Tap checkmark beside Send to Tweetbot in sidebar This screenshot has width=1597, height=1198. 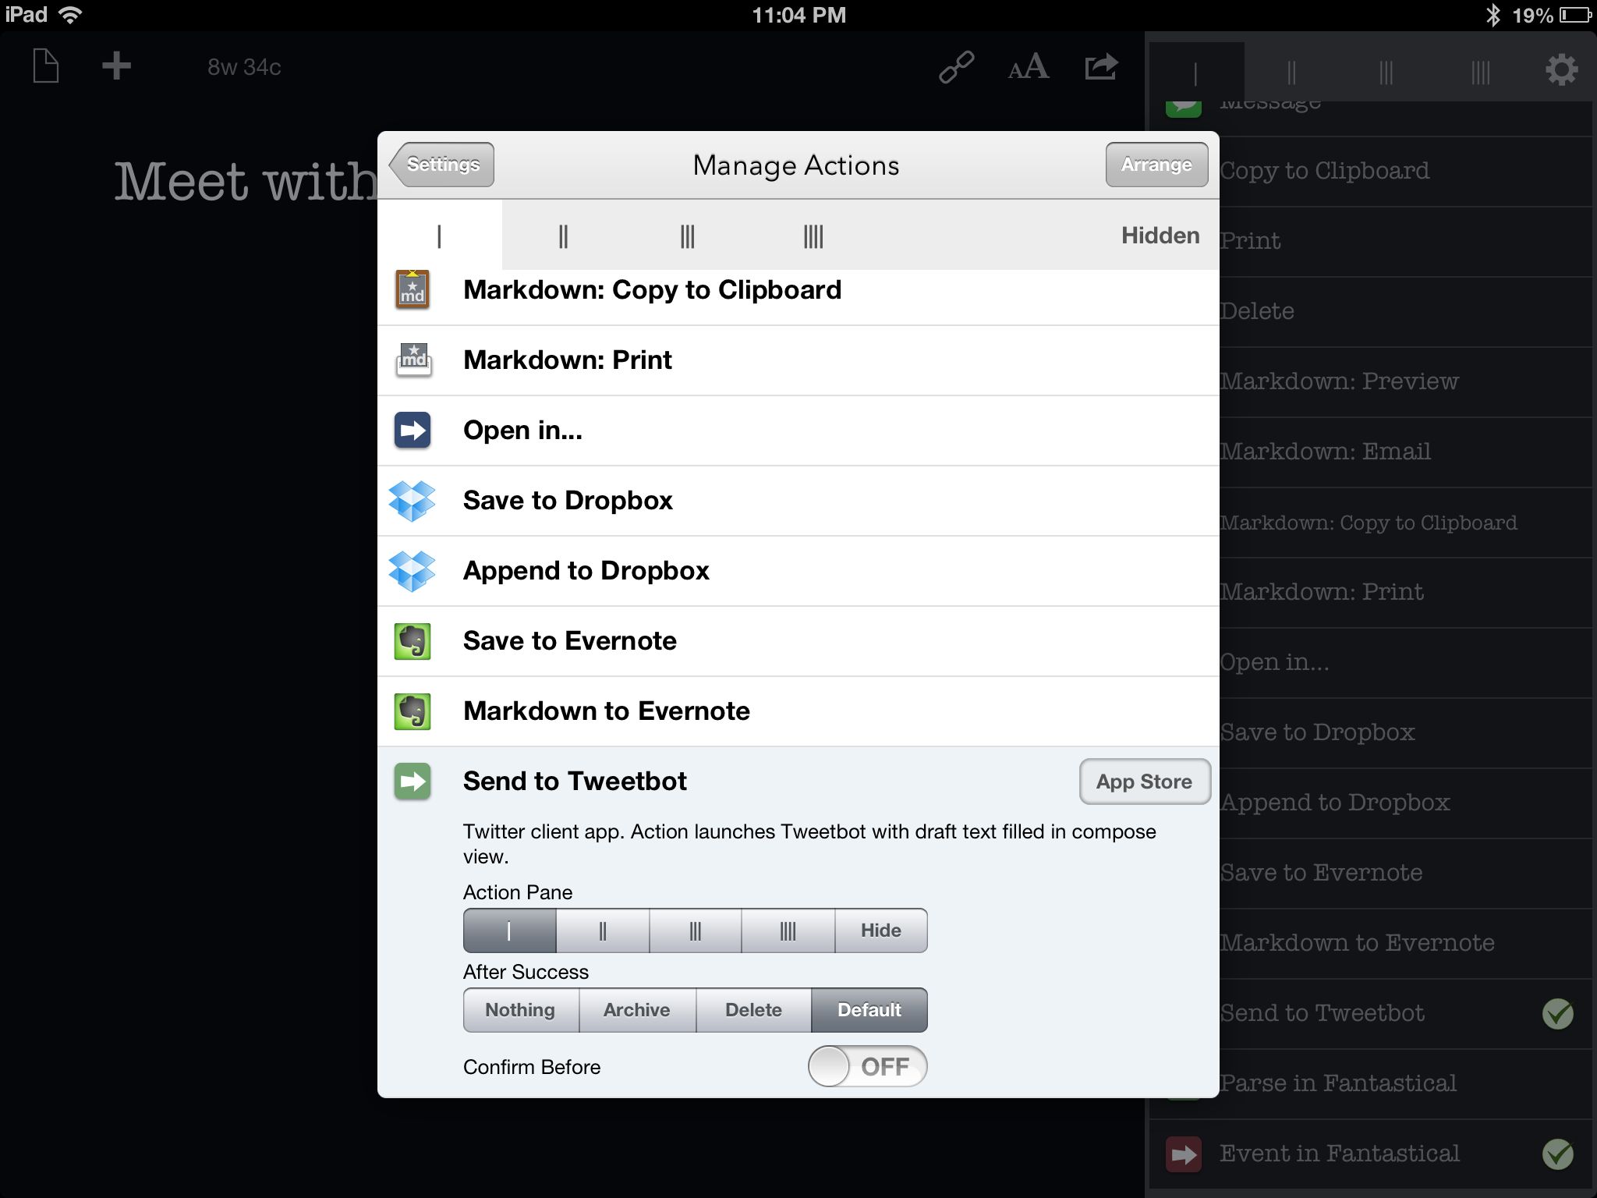pos(1558,1013)
